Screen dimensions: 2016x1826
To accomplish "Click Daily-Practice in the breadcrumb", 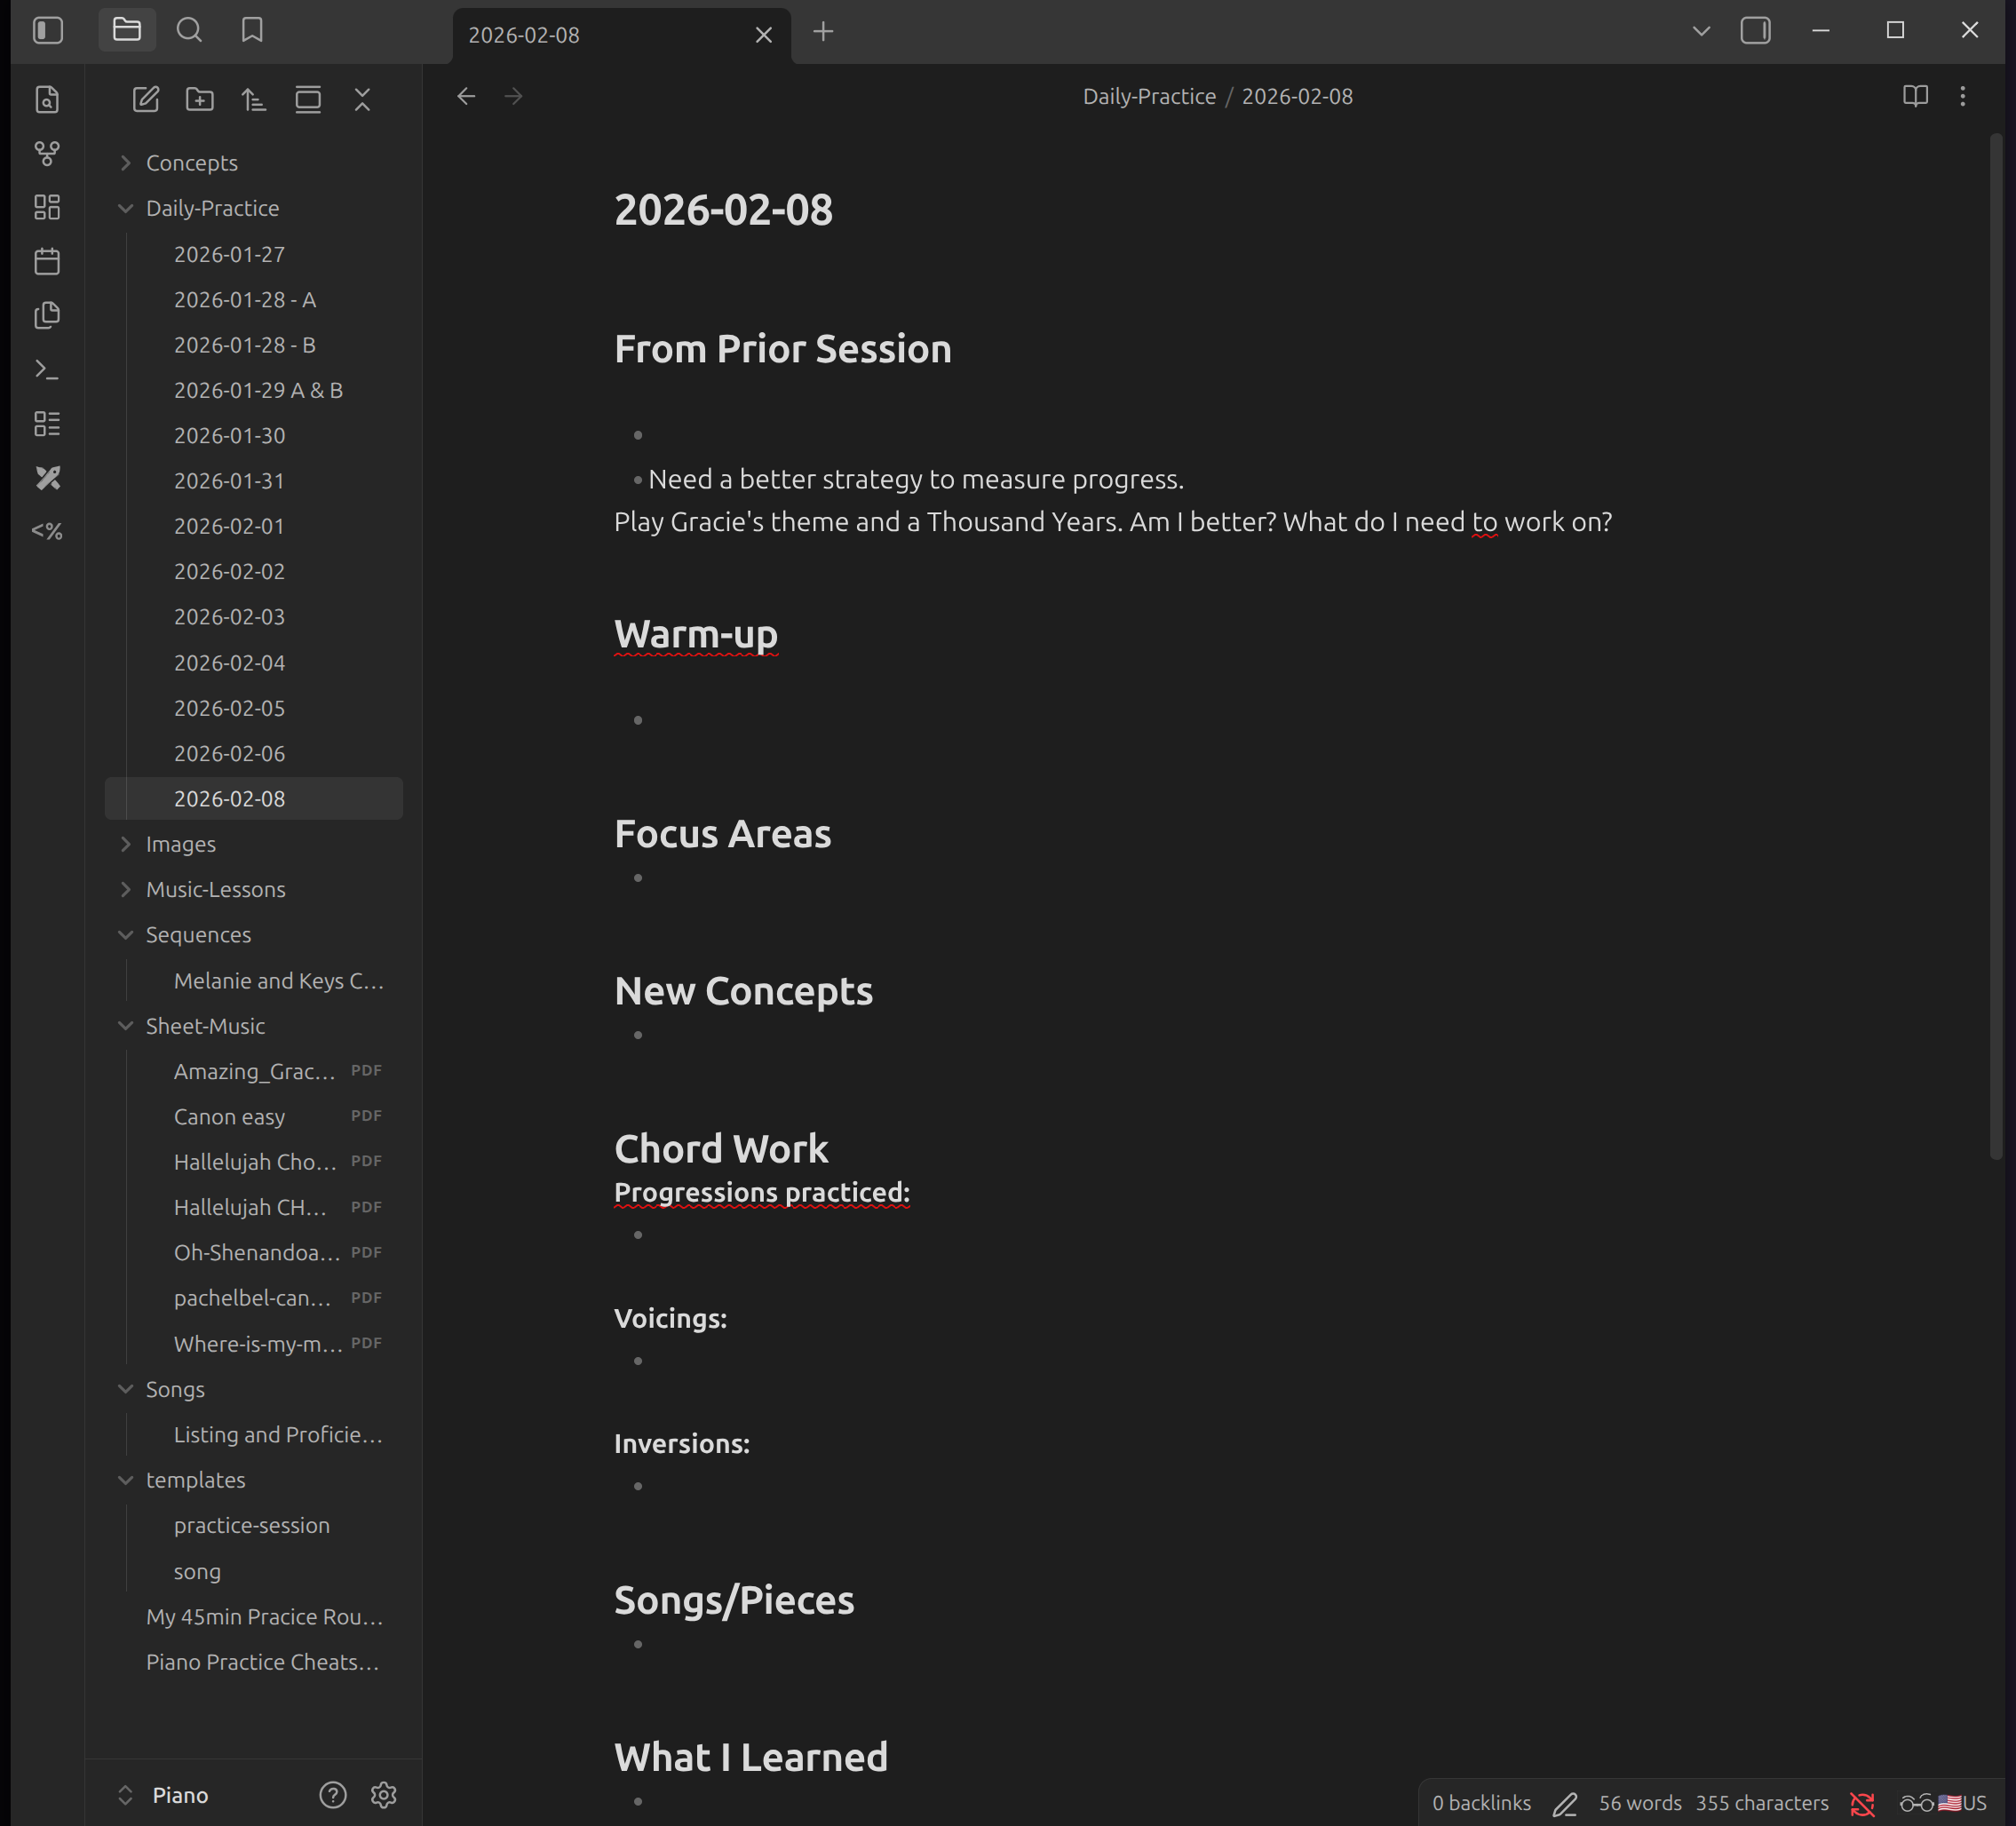I will [1149, 96].
